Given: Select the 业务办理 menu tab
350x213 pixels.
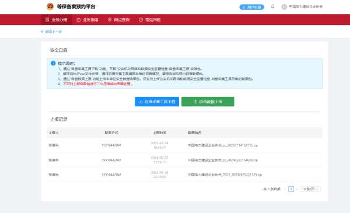Looking at the screenshot, I should 56,20.
